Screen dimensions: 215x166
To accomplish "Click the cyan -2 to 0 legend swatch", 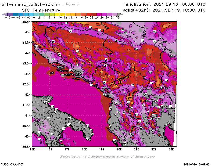I will [31, 14].
